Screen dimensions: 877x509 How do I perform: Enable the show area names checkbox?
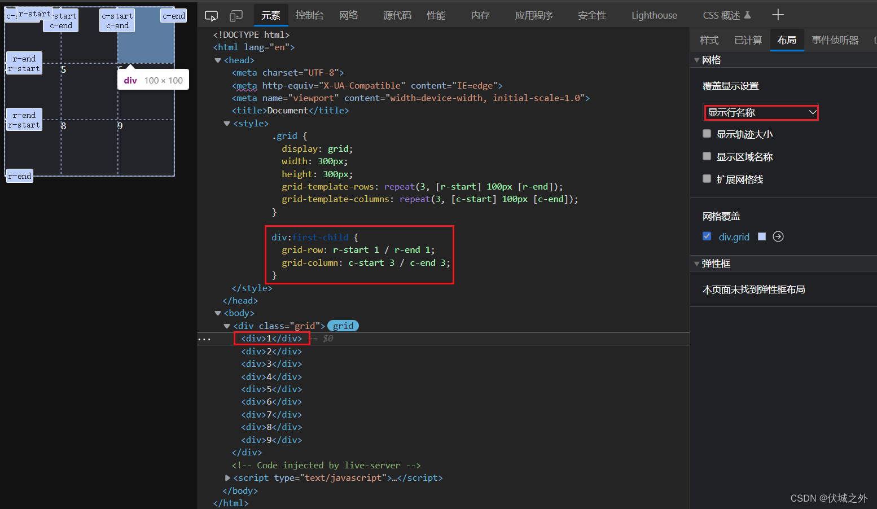[x=707, y=156]
